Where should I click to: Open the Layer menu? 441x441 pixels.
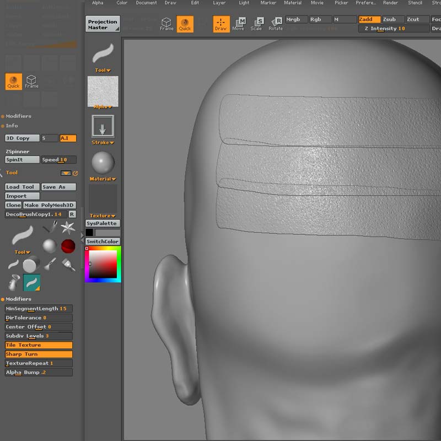219,3
